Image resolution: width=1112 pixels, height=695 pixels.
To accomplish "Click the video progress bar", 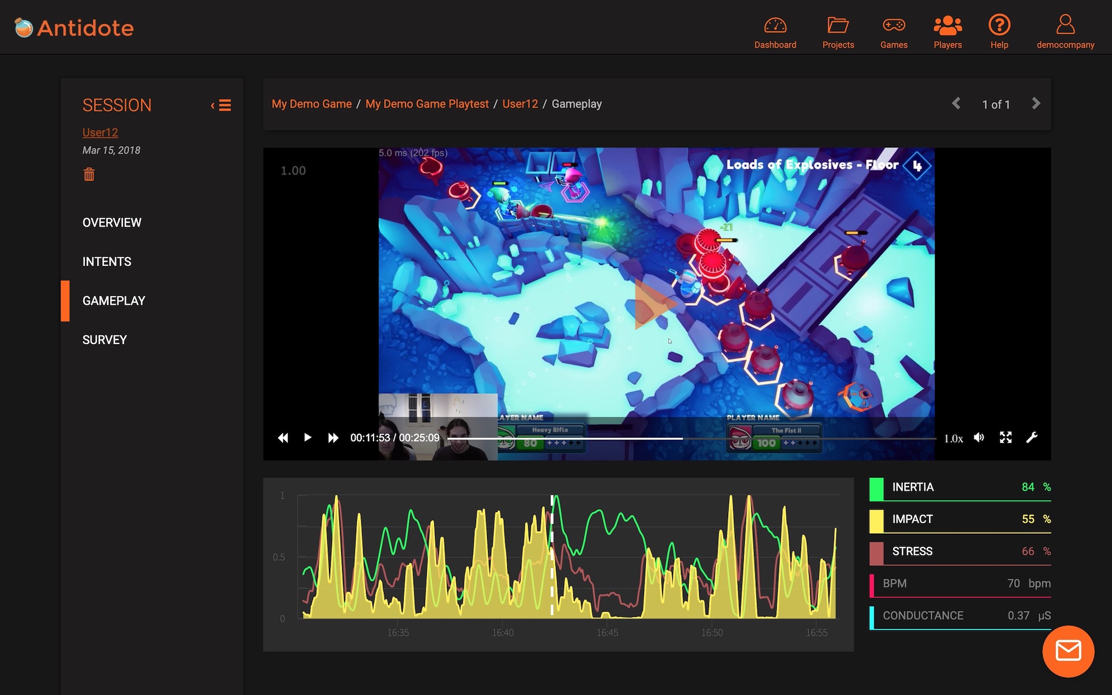I will (x=692, y=438).
